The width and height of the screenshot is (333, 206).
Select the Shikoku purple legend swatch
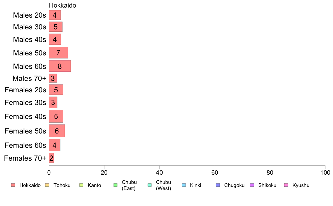tap(252, 185)
